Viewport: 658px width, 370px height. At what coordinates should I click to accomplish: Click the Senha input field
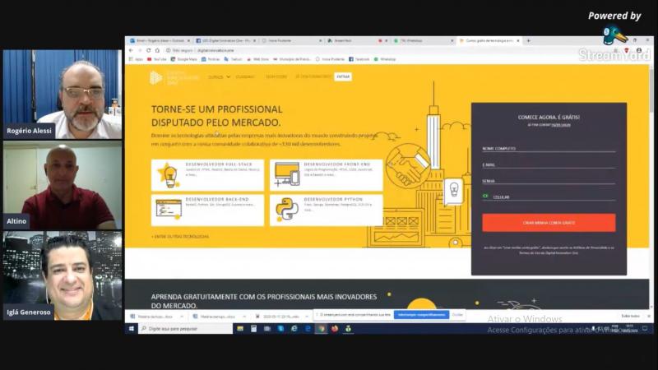pyautogui.click(x=549, y=181)
